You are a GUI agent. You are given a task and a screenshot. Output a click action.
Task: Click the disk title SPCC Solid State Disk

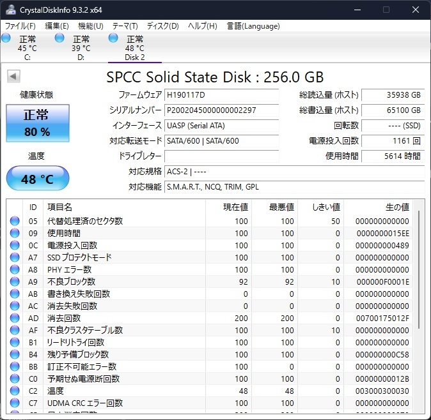[x=215, y=77]
